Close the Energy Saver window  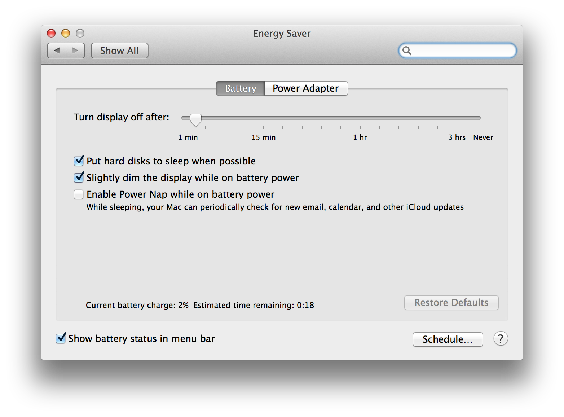(x=51, y=33)
